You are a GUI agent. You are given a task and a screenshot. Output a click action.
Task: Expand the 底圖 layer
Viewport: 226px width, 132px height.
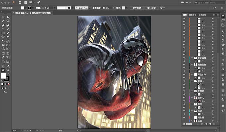pyautogui.click(x=192, y=121)
